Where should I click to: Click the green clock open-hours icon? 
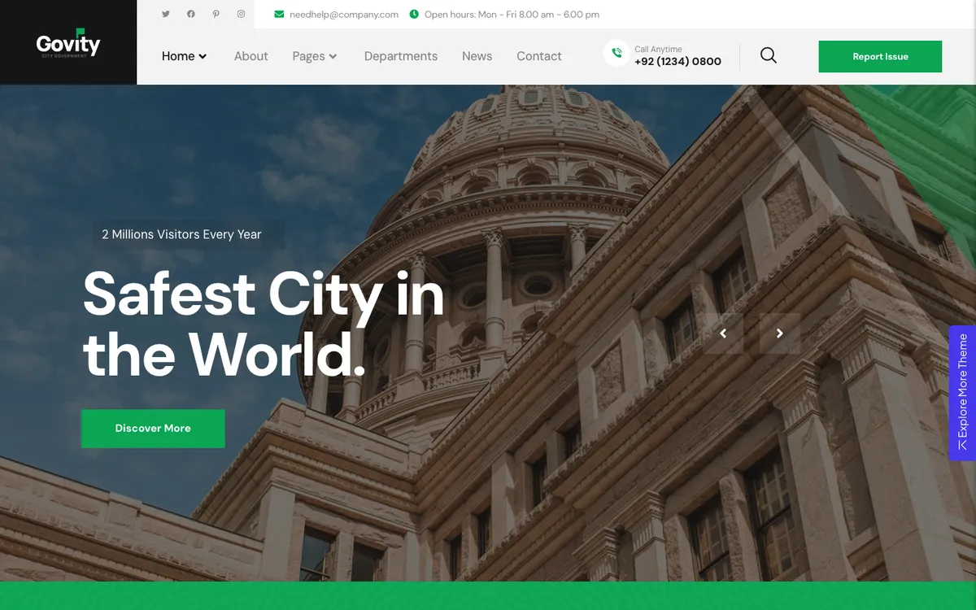pos(414,14)
